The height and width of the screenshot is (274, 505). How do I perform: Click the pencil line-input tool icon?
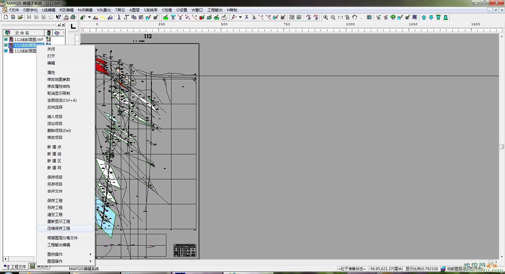[x=234, y=17]
